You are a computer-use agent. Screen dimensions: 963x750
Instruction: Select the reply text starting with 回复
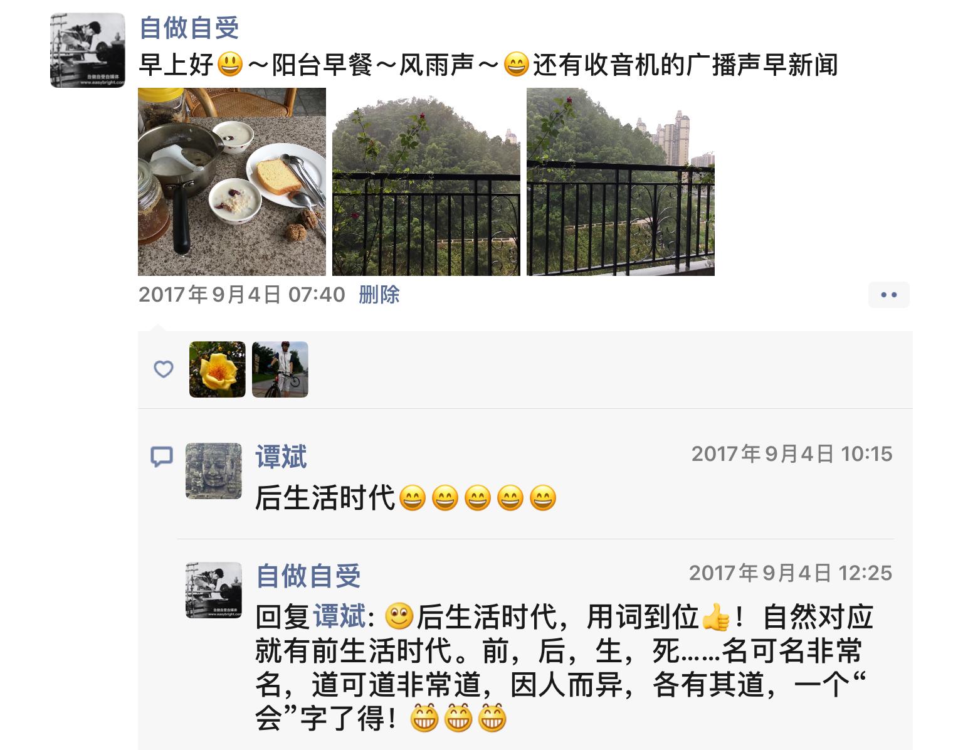point(564,668)
